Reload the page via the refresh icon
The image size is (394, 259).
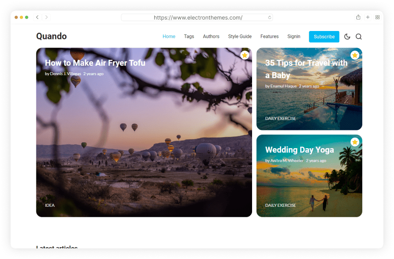point(269,17)
